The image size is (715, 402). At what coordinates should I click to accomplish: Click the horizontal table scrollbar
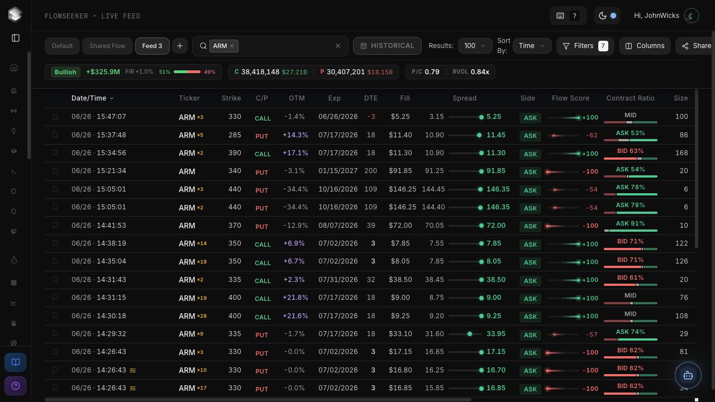pyautogui.click(x=258, y=399)
